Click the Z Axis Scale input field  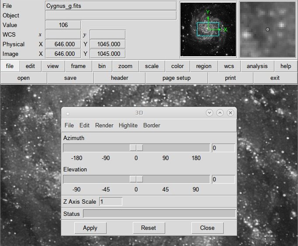[x=111, y=202]
